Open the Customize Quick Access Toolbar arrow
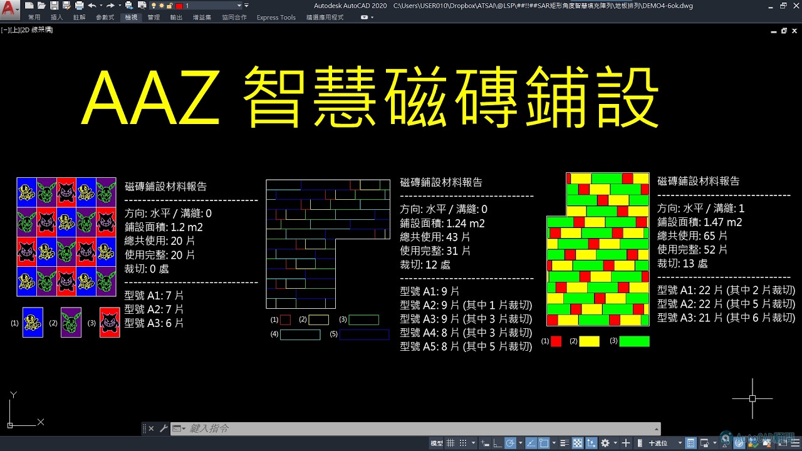 [x=246, y=5]
